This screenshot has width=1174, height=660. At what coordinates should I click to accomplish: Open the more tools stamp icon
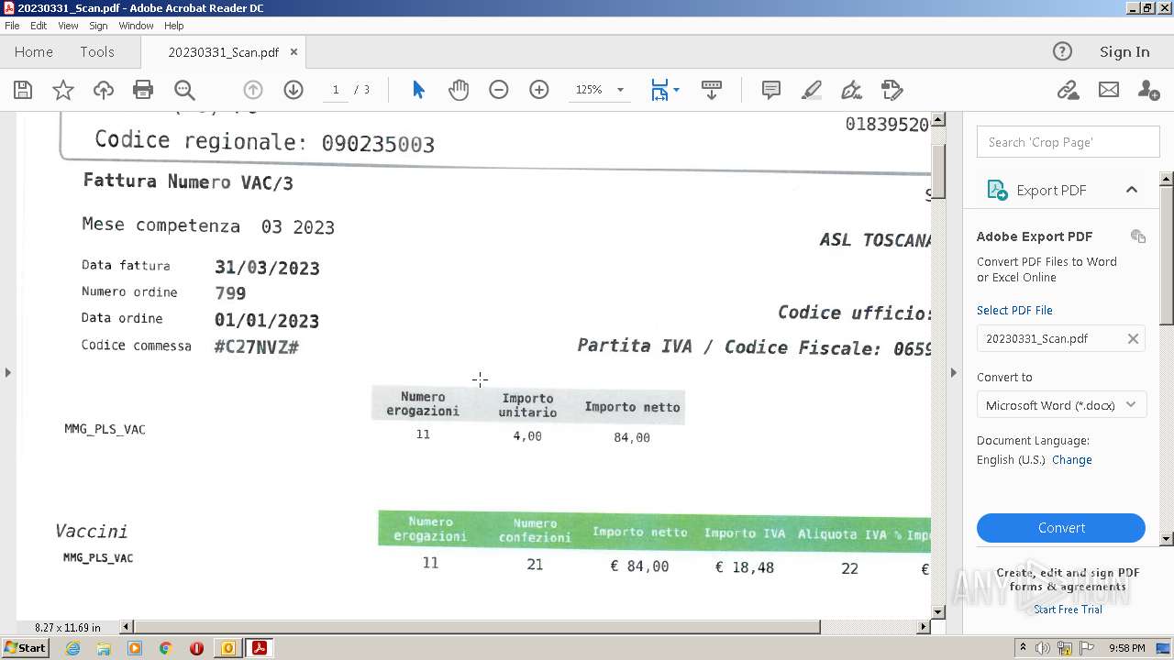pyautogui.click(x=892, y=90)
